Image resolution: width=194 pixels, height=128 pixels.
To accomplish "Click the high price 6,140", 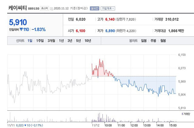I will coord(110,19).
